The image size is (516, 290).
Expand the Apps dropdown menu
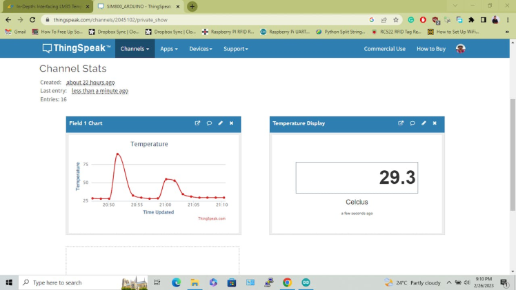169,49
